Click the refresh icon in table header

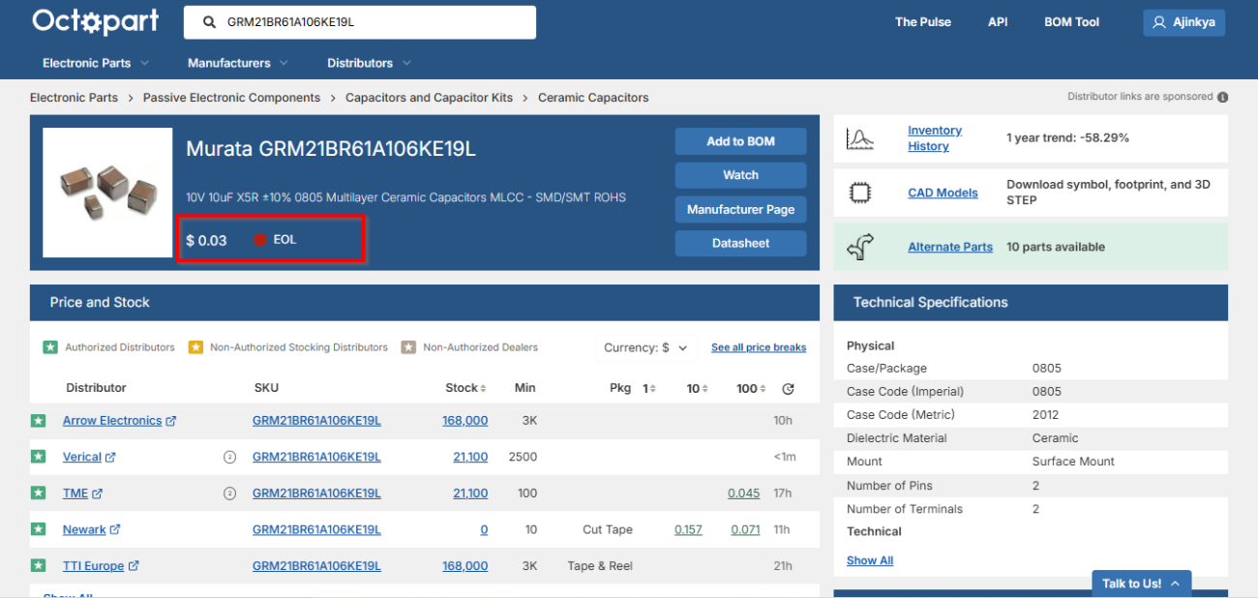click(788, 389)
